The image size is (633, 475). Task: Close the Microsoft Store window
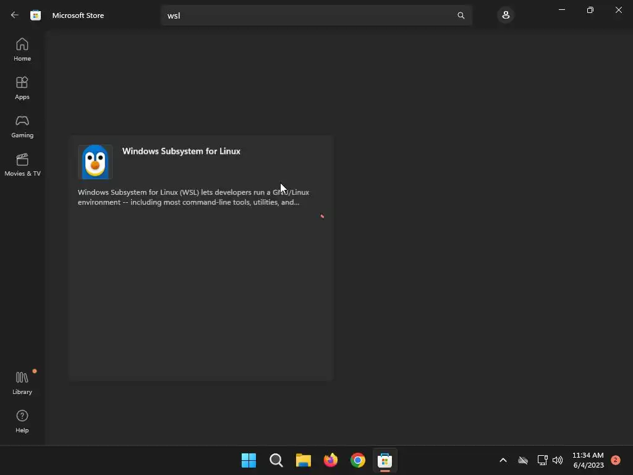(x=618, y=10)
